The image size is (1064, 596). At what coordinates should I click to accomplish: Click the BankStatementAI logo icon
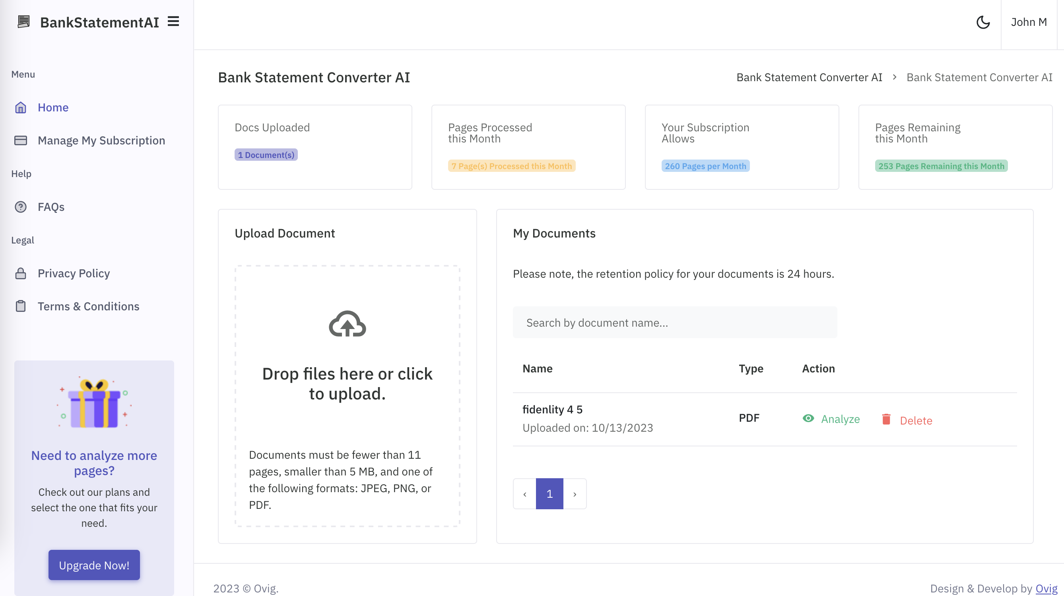click(x=23, y=21)
